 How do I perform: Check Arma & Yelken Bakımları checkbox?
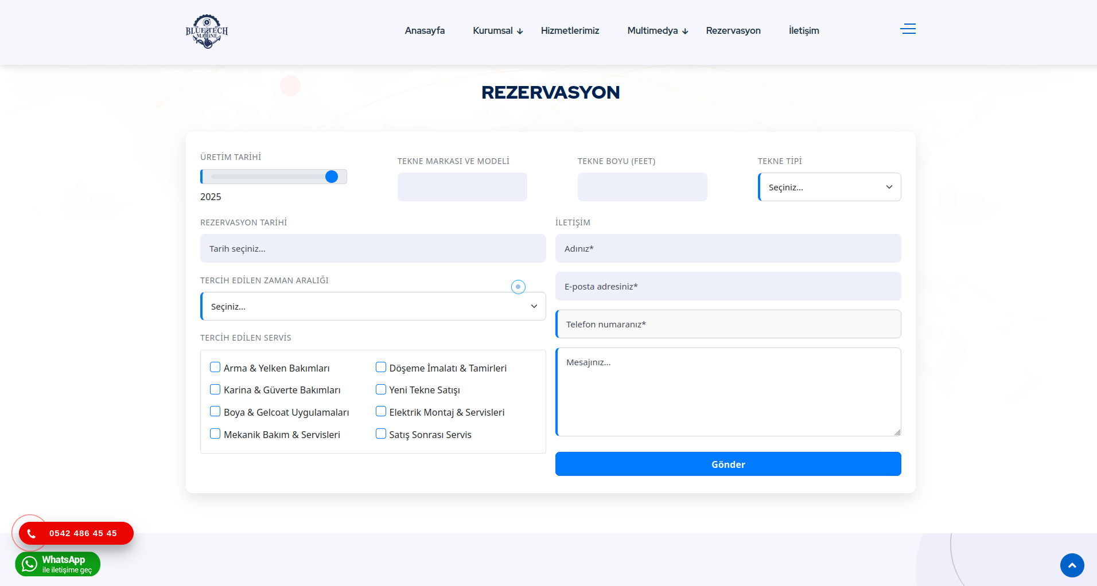click(x=215, y=368)
